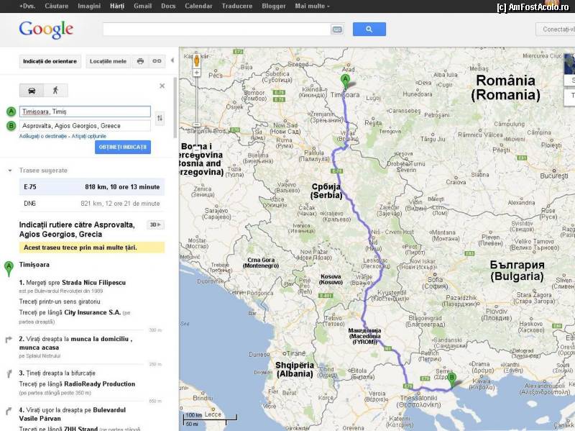The width and height of the screenshot is (575, 431).
Task: Collapse the left side panel arrow
Action: point(172,61)
